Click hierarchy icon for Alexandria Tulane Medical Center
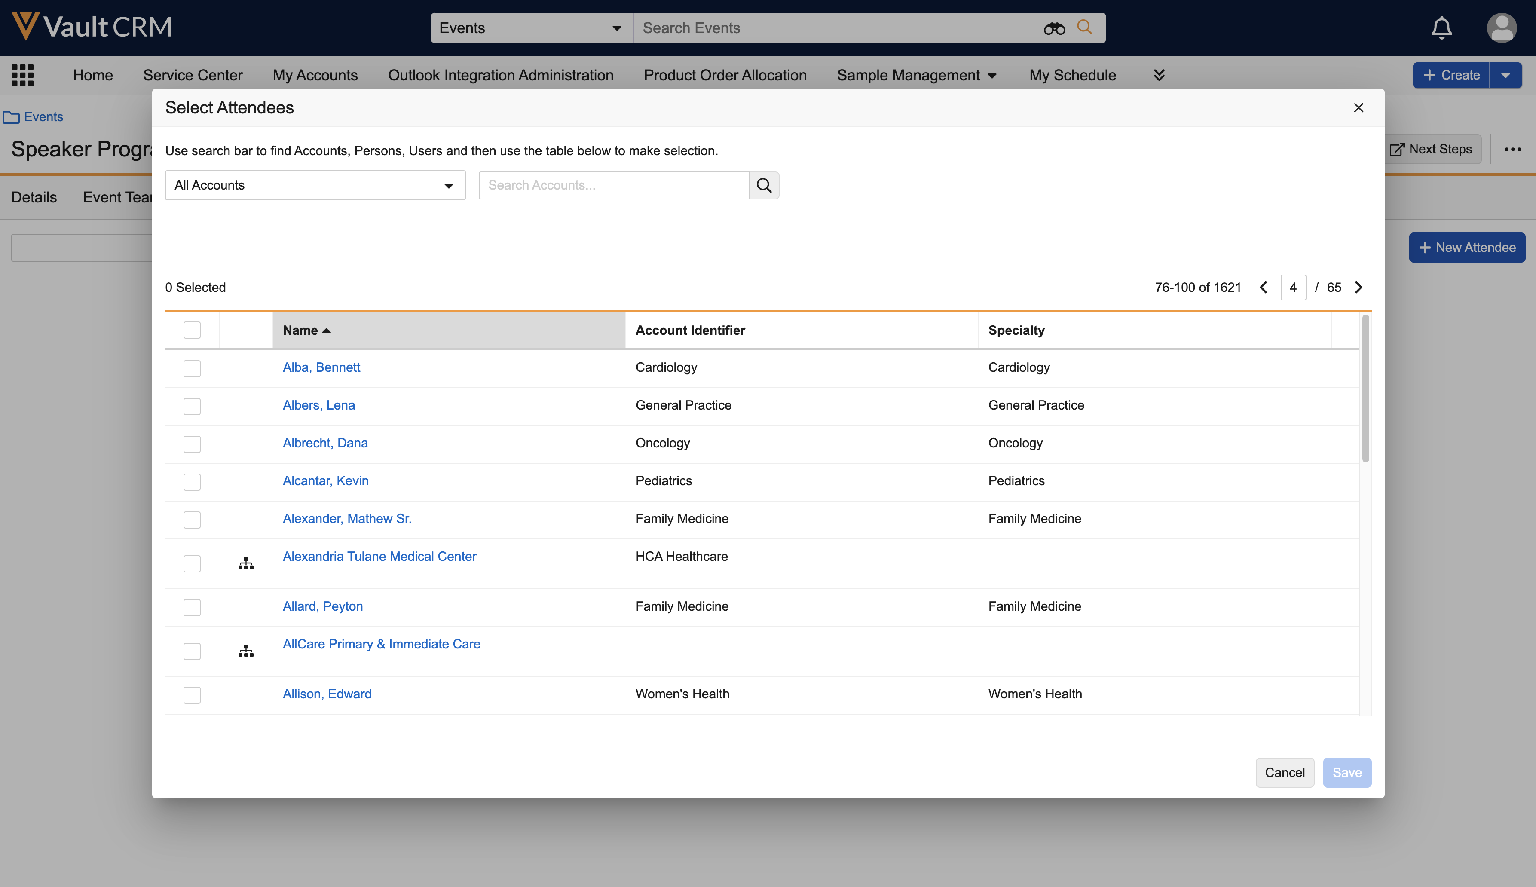 [x=246, y=563]
